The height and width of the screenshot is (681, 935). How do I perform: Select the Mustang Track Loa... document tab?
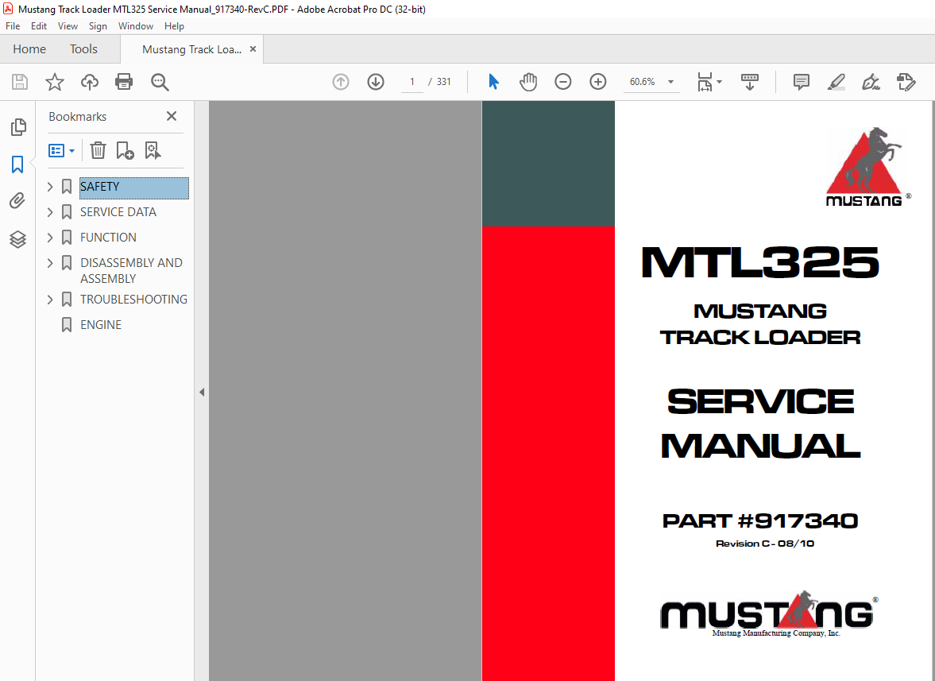coord(191,49)
